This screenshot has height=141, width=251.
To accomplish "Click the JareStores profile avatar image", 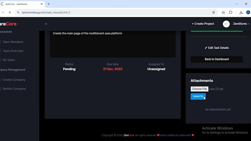I will tap(226, 24).
